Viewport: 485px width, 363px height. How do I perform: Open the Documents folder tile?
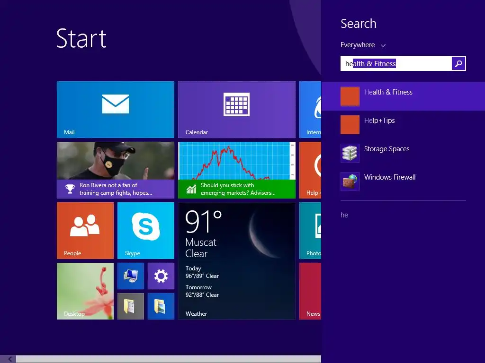131,306
